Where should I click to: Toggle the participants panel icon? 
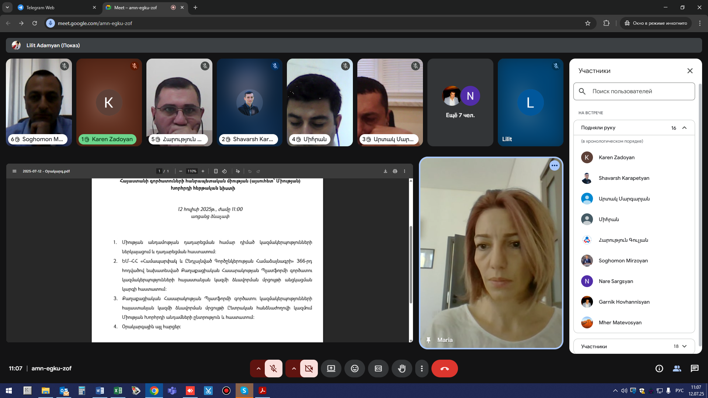click(x=677, y=369)
